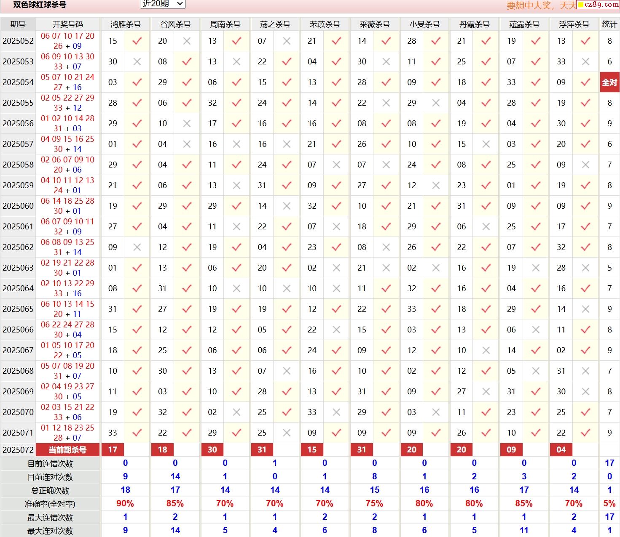The image size is (620, 537).
Task: Click the X mark for 芣苡杀号 in row 2025058
Action: tap(336, 165)
